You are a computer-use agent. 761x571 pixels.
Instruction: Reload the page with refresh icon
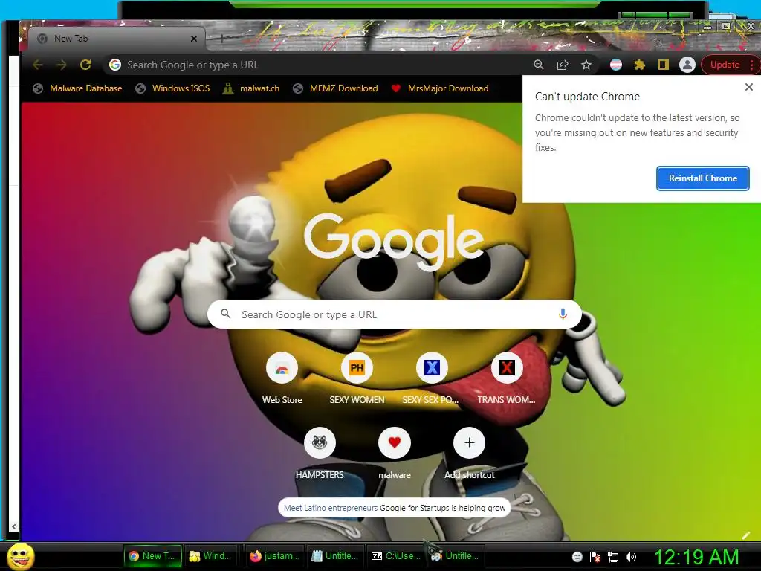[x=85, y=65]
